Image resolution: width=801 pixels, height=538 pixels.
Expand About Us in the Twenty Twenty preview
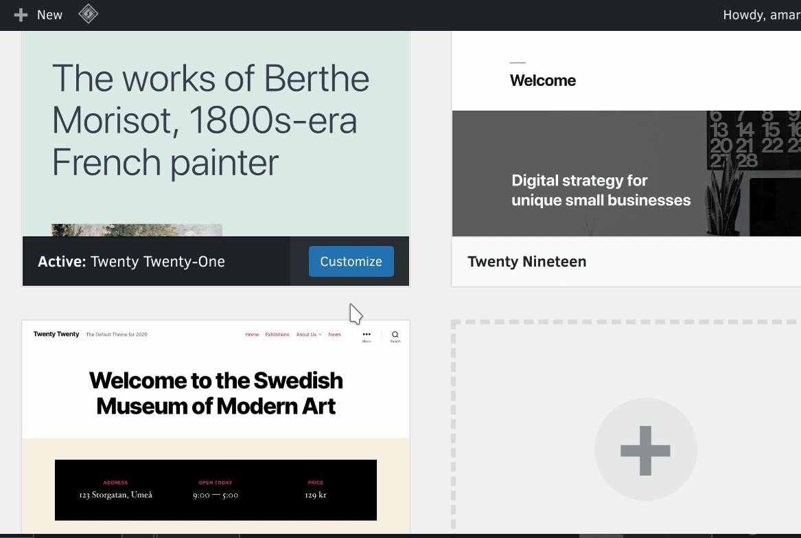point(309,335)
